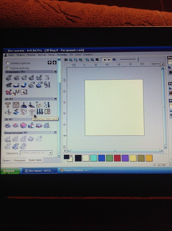Select the Area Clearance boxed T icon

[16, 105]
